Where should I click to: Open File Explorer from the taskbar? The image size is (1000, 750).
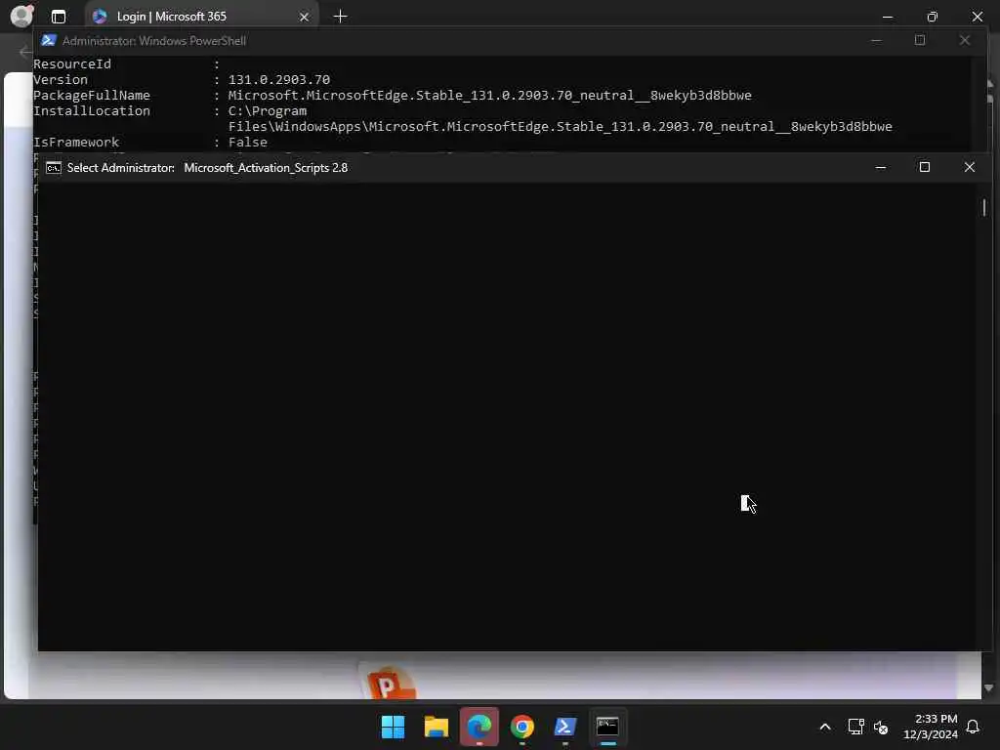click(437, 727)
